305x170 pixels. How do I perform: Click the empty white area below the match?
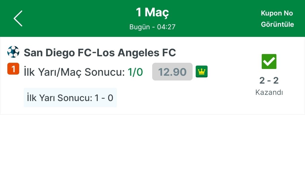click(152, 142)
